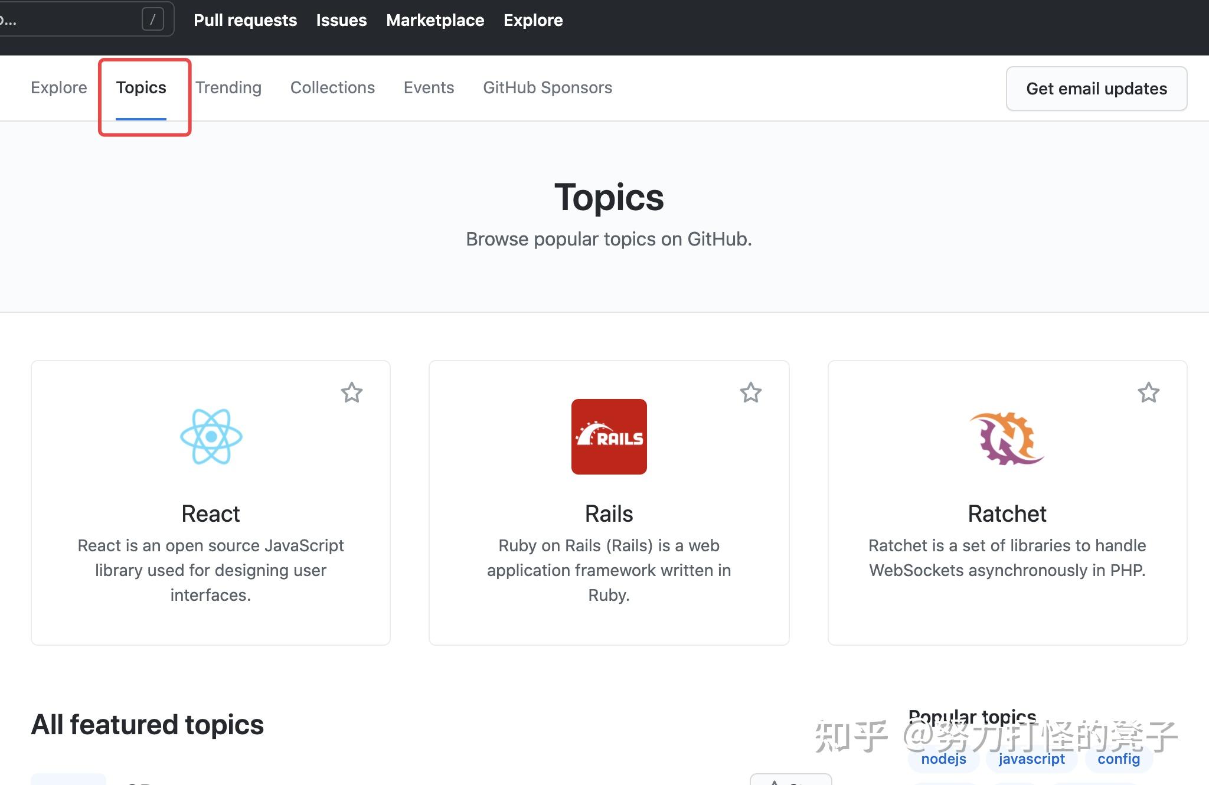
Task: Click Explore in the dark header
Action: (x=533, y=20)
